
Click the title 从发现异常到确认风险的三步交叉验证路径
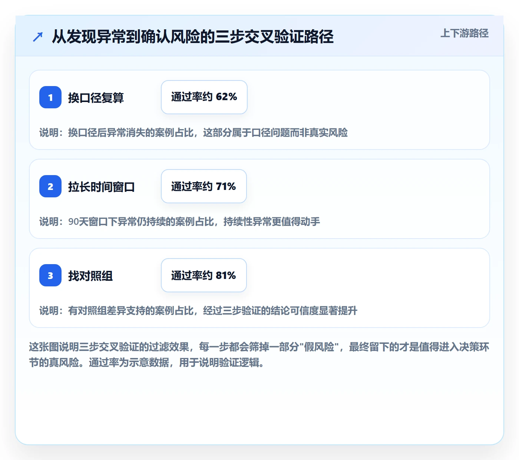(x=193, y=37)
